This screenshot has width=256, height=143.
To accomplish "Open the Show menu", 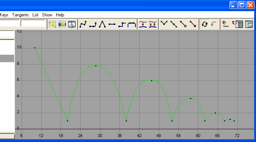I will pyautogui.click(x=47, y=15).
